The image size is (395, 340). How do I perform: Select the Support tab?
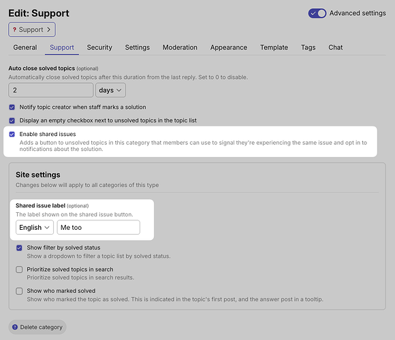click(x=62, y=48)
